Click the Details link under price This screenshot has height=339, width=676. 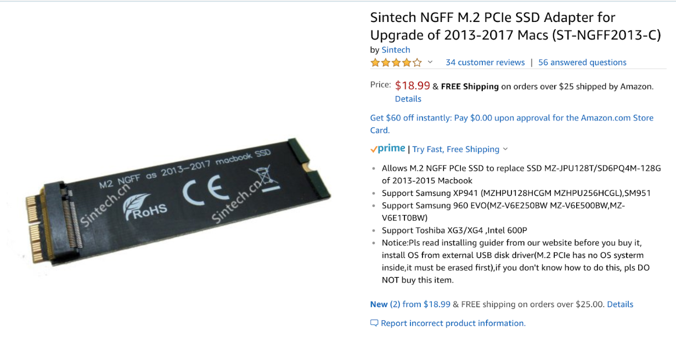408,99
